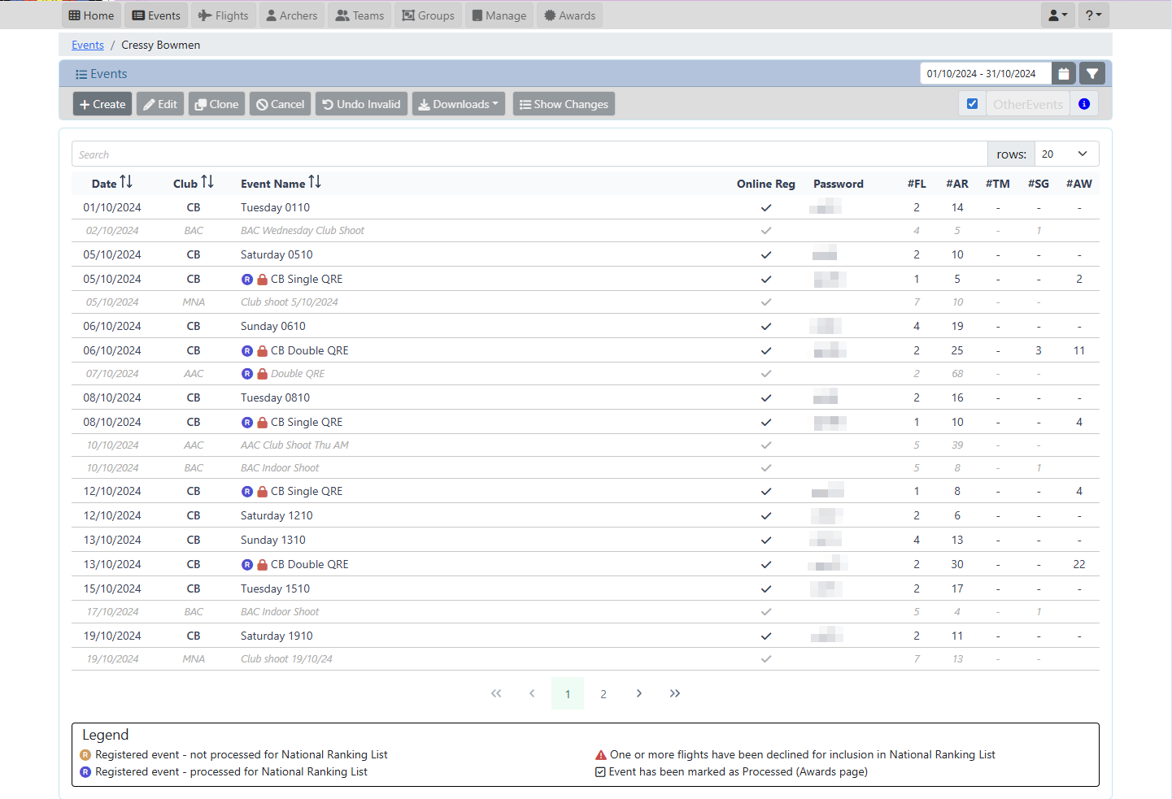Click the lock icon on CB Double QRE 06/10

(x=262, y=351)
